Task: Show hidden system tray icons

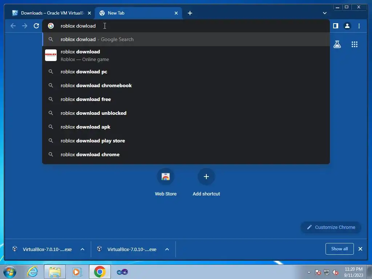Action: coord(309,272)
